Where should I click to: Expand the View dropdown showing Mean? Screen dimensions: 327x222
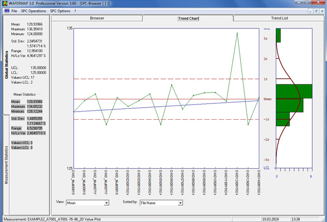click(106, 203)
